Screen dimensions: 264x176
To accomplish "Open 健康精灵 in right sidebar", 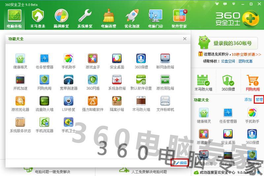I will 204,116.
